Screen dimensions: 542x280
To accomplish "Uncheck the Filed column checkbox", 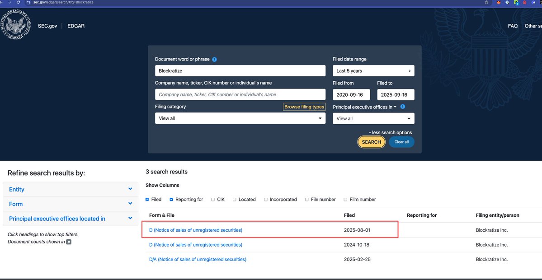I will click(x=147, y=200).
